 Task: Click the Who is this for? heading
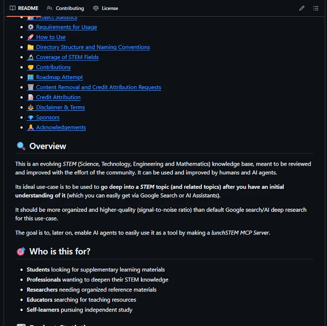click(60, 252)
